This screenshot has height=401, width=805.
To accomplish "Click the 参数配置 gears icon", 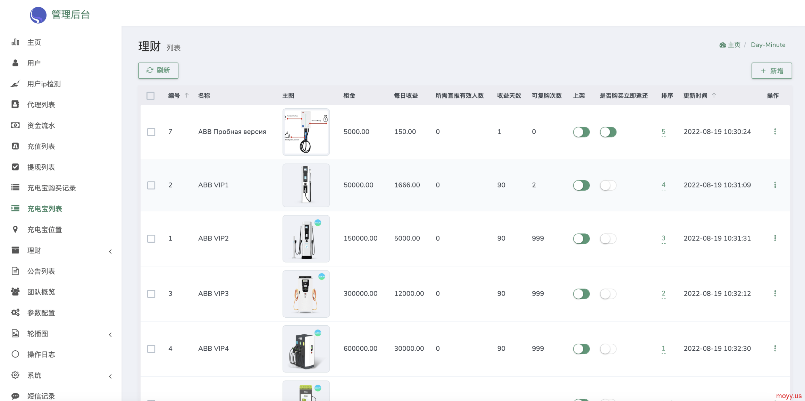I will coord(15,312).
